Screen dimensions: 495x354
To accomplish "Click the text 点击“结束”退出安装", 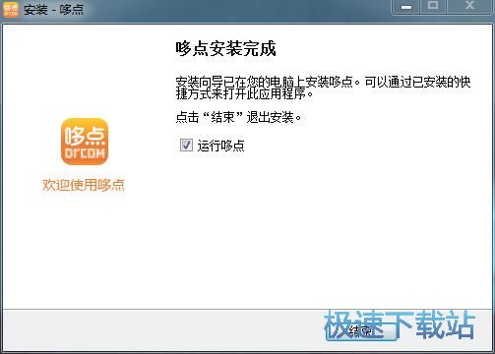I will coord(238,117).
